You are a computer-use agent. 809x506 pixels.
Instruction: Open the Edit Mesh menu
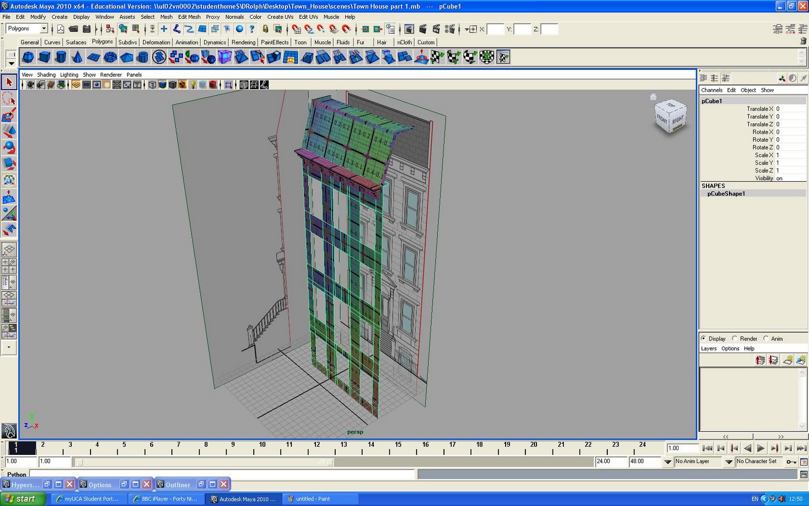(x=189, y=17)
